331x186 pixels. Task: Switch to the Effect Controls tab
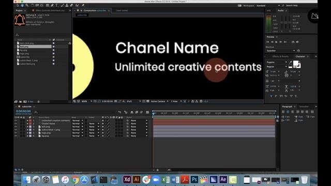[x=50, y=10]
